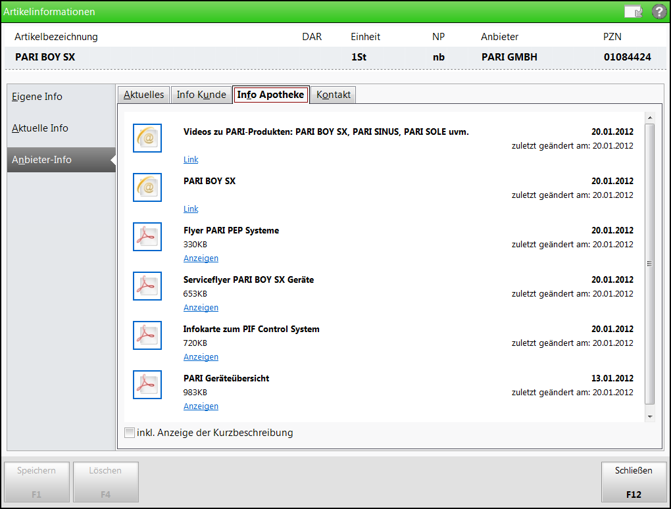Viewport: 671px width, 509px height.
Task: Select the Info Apotheke tab
Action: (271, 95)
